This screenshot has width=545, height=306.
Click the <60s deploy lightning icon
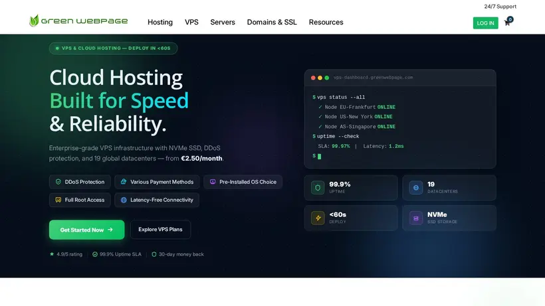[318, 218]
